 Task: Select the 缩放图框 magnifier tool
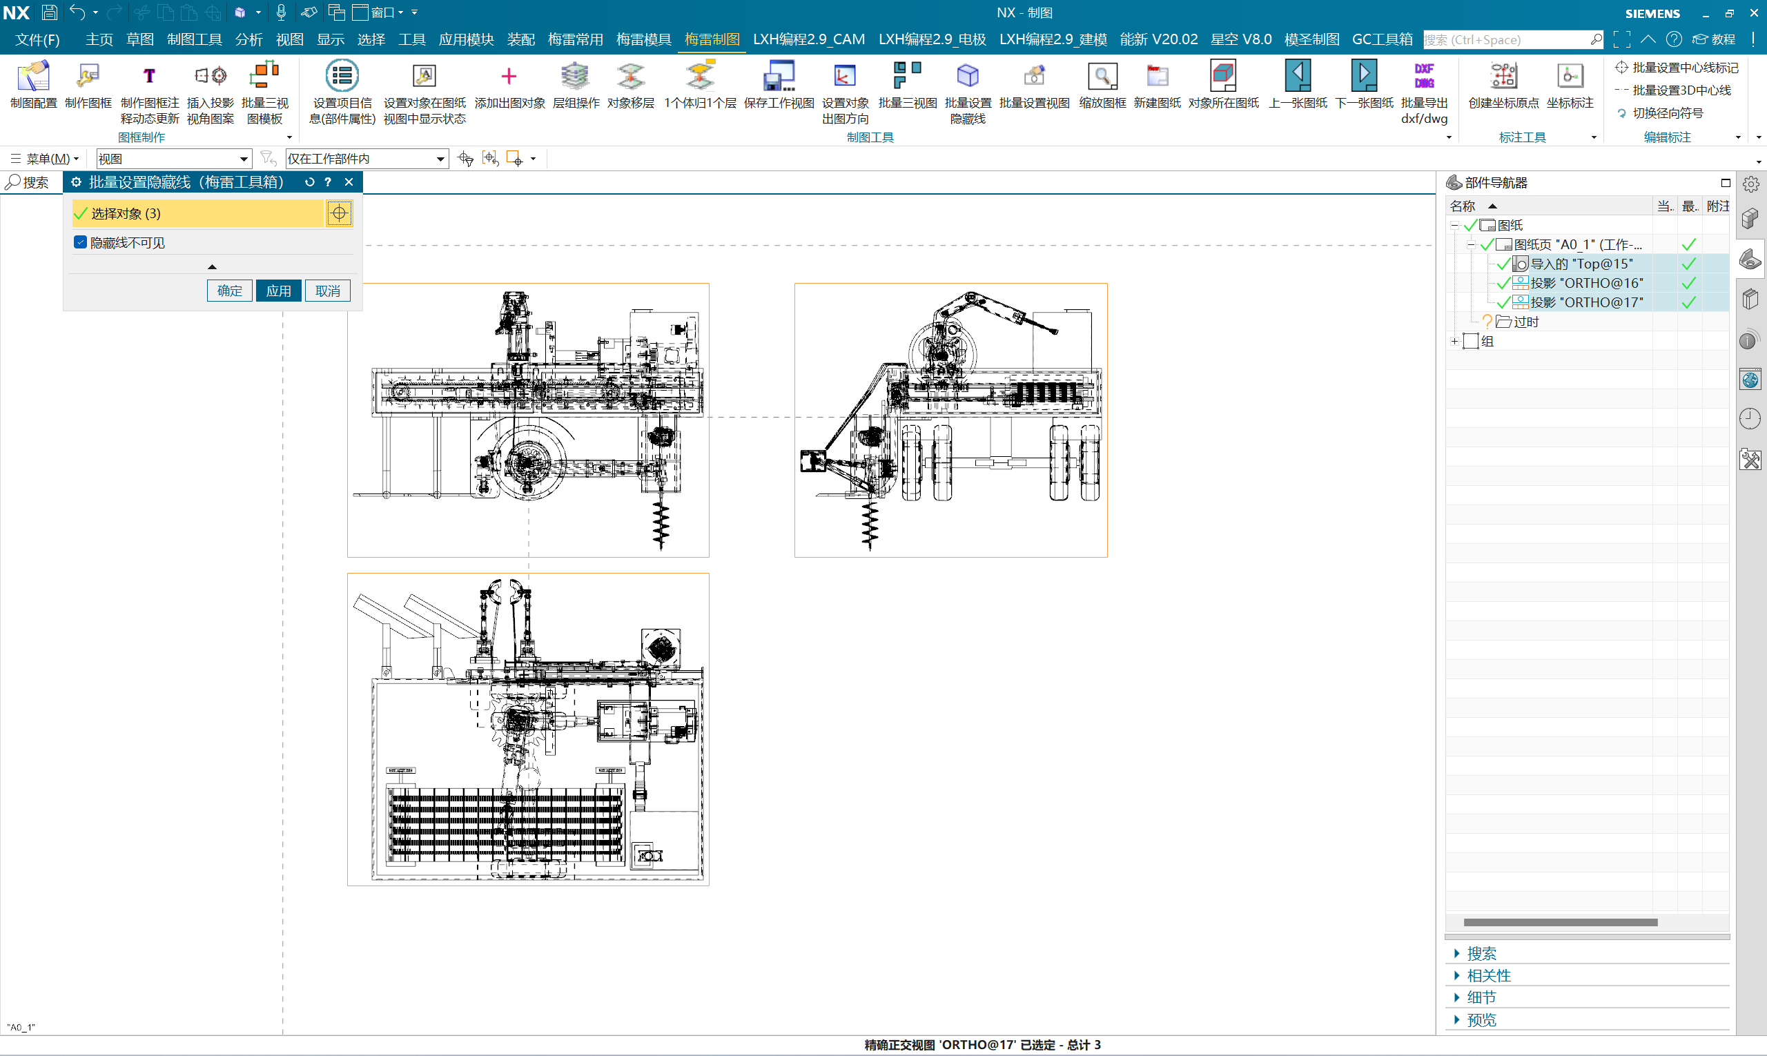(1102, 84)
